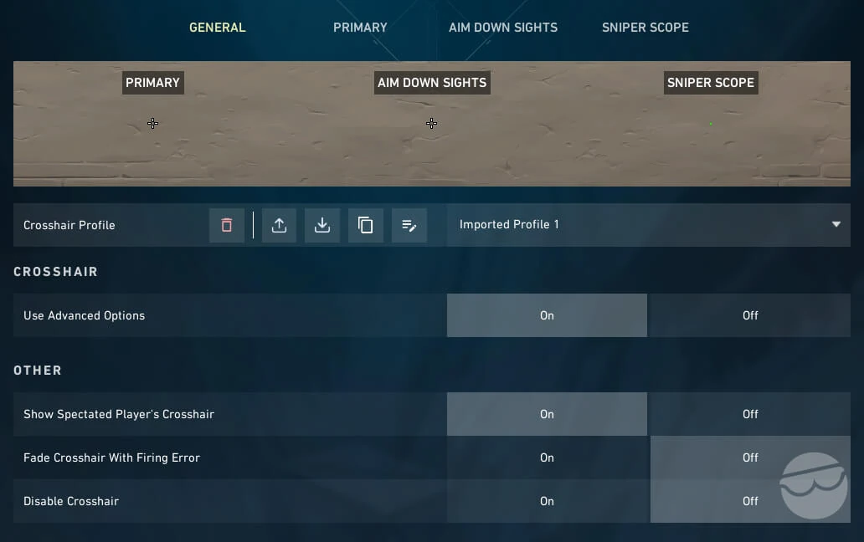Duplicate the crosshair profile
This screenshot has height=542, width=864.
coord(365,225)
